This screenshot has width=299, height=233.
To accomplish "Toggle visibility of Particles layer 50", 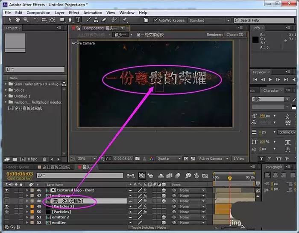I will point(7,212).
